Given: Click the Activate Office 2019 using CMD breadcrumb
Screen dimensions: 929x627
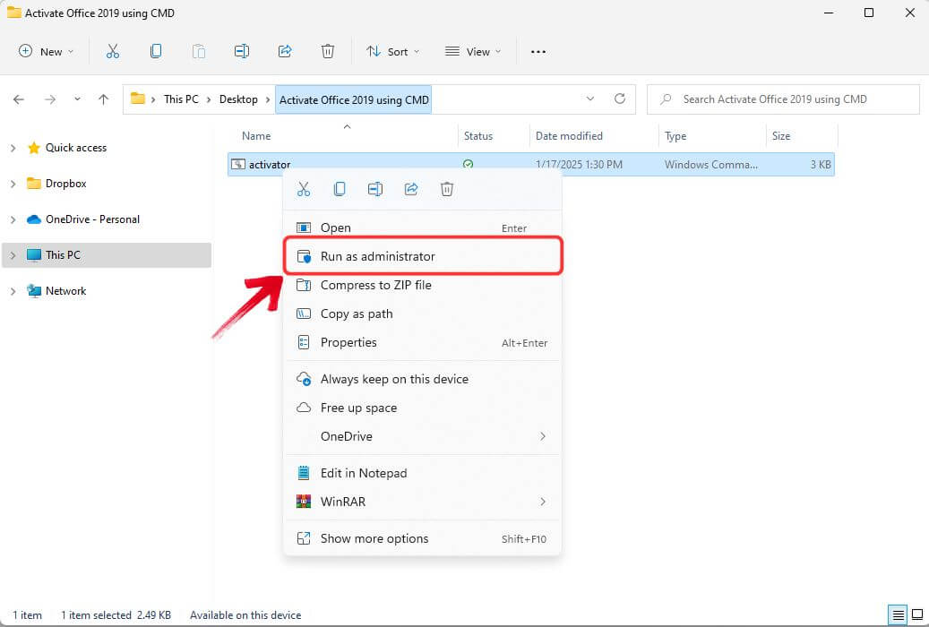Looking at the screenshot, I should 354,99.
